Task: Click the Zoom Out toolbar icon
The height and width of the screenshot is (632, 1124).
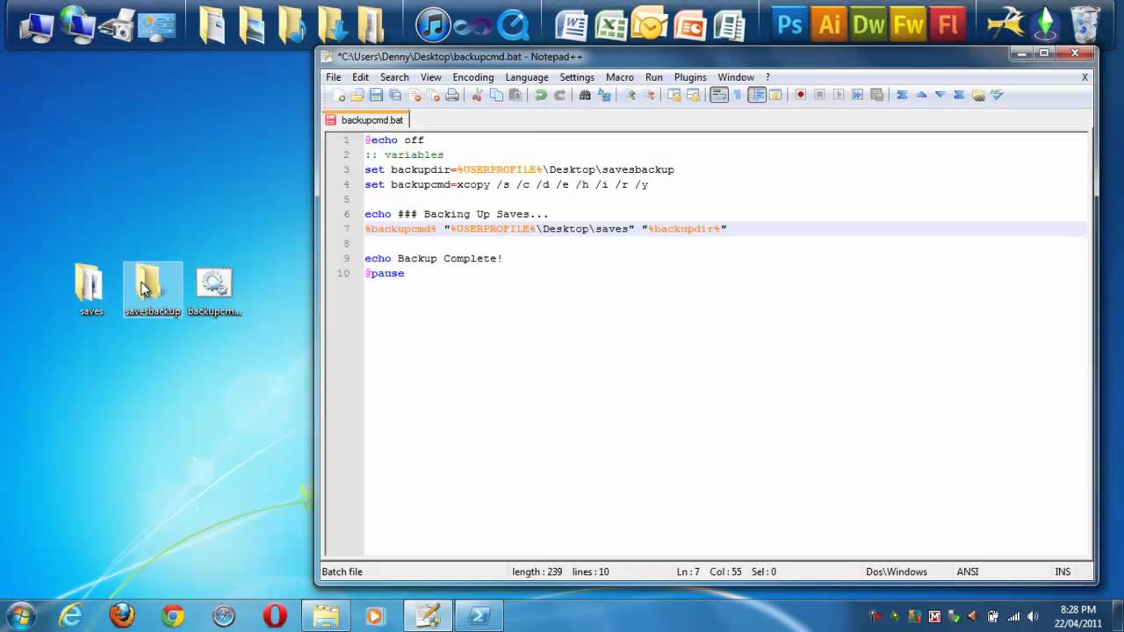Action: coord(649,95)
